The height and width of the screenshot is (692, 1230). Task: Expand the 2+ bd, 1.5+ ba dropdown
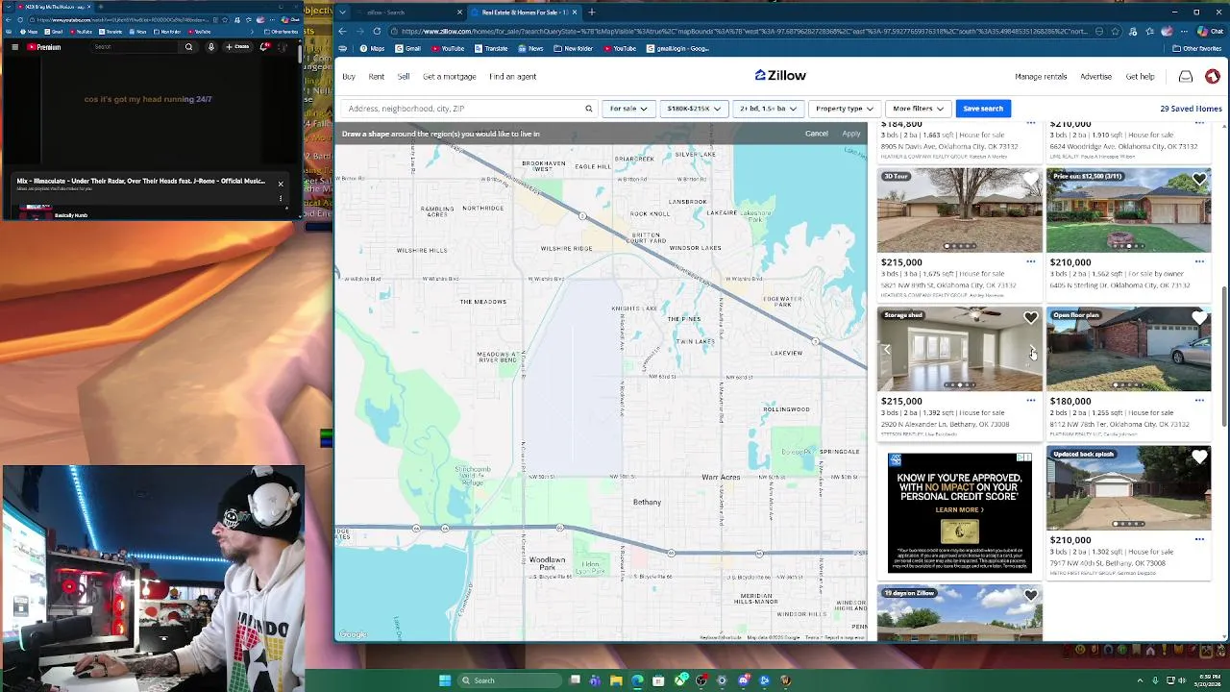pos(768,109)
